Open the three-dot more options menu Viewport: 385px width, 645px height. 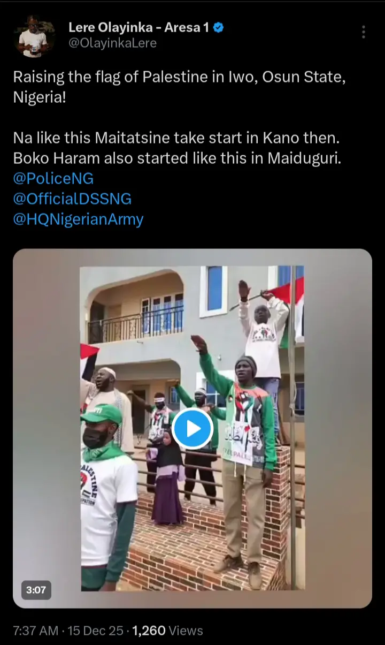pos(363,32)
